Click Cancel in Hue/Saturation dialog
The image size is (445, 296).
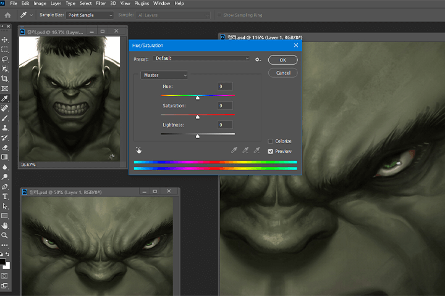(283, 73)
